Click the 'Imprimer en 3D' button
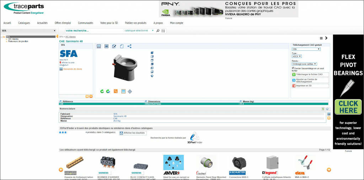 [310, 86]
